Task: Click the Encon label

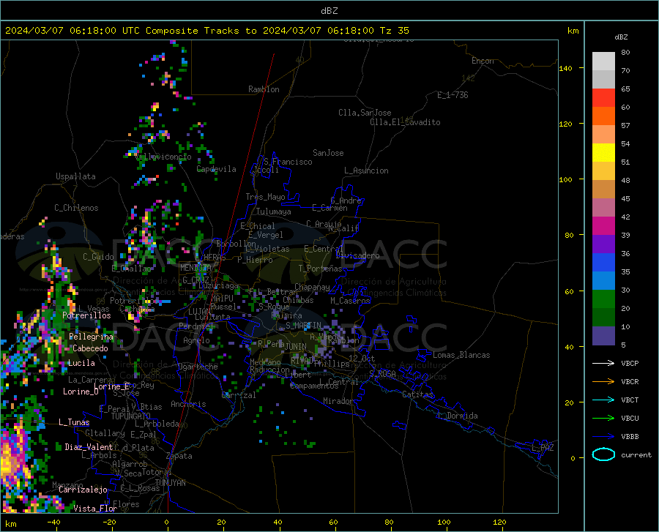Action: click(483, 61)
